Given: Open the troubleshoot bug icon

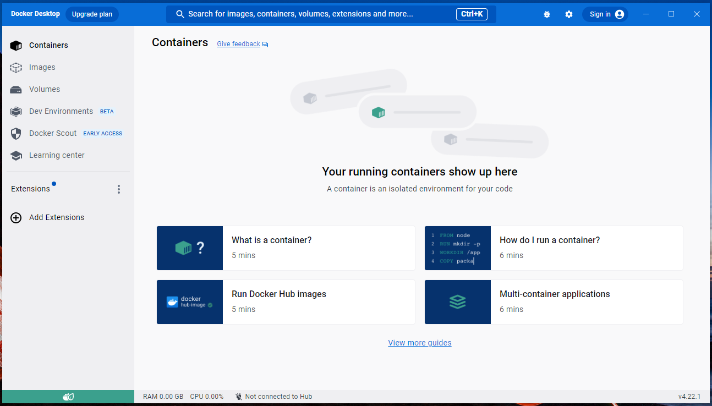Looking at the screenshot, I should [x=546, y=14].
